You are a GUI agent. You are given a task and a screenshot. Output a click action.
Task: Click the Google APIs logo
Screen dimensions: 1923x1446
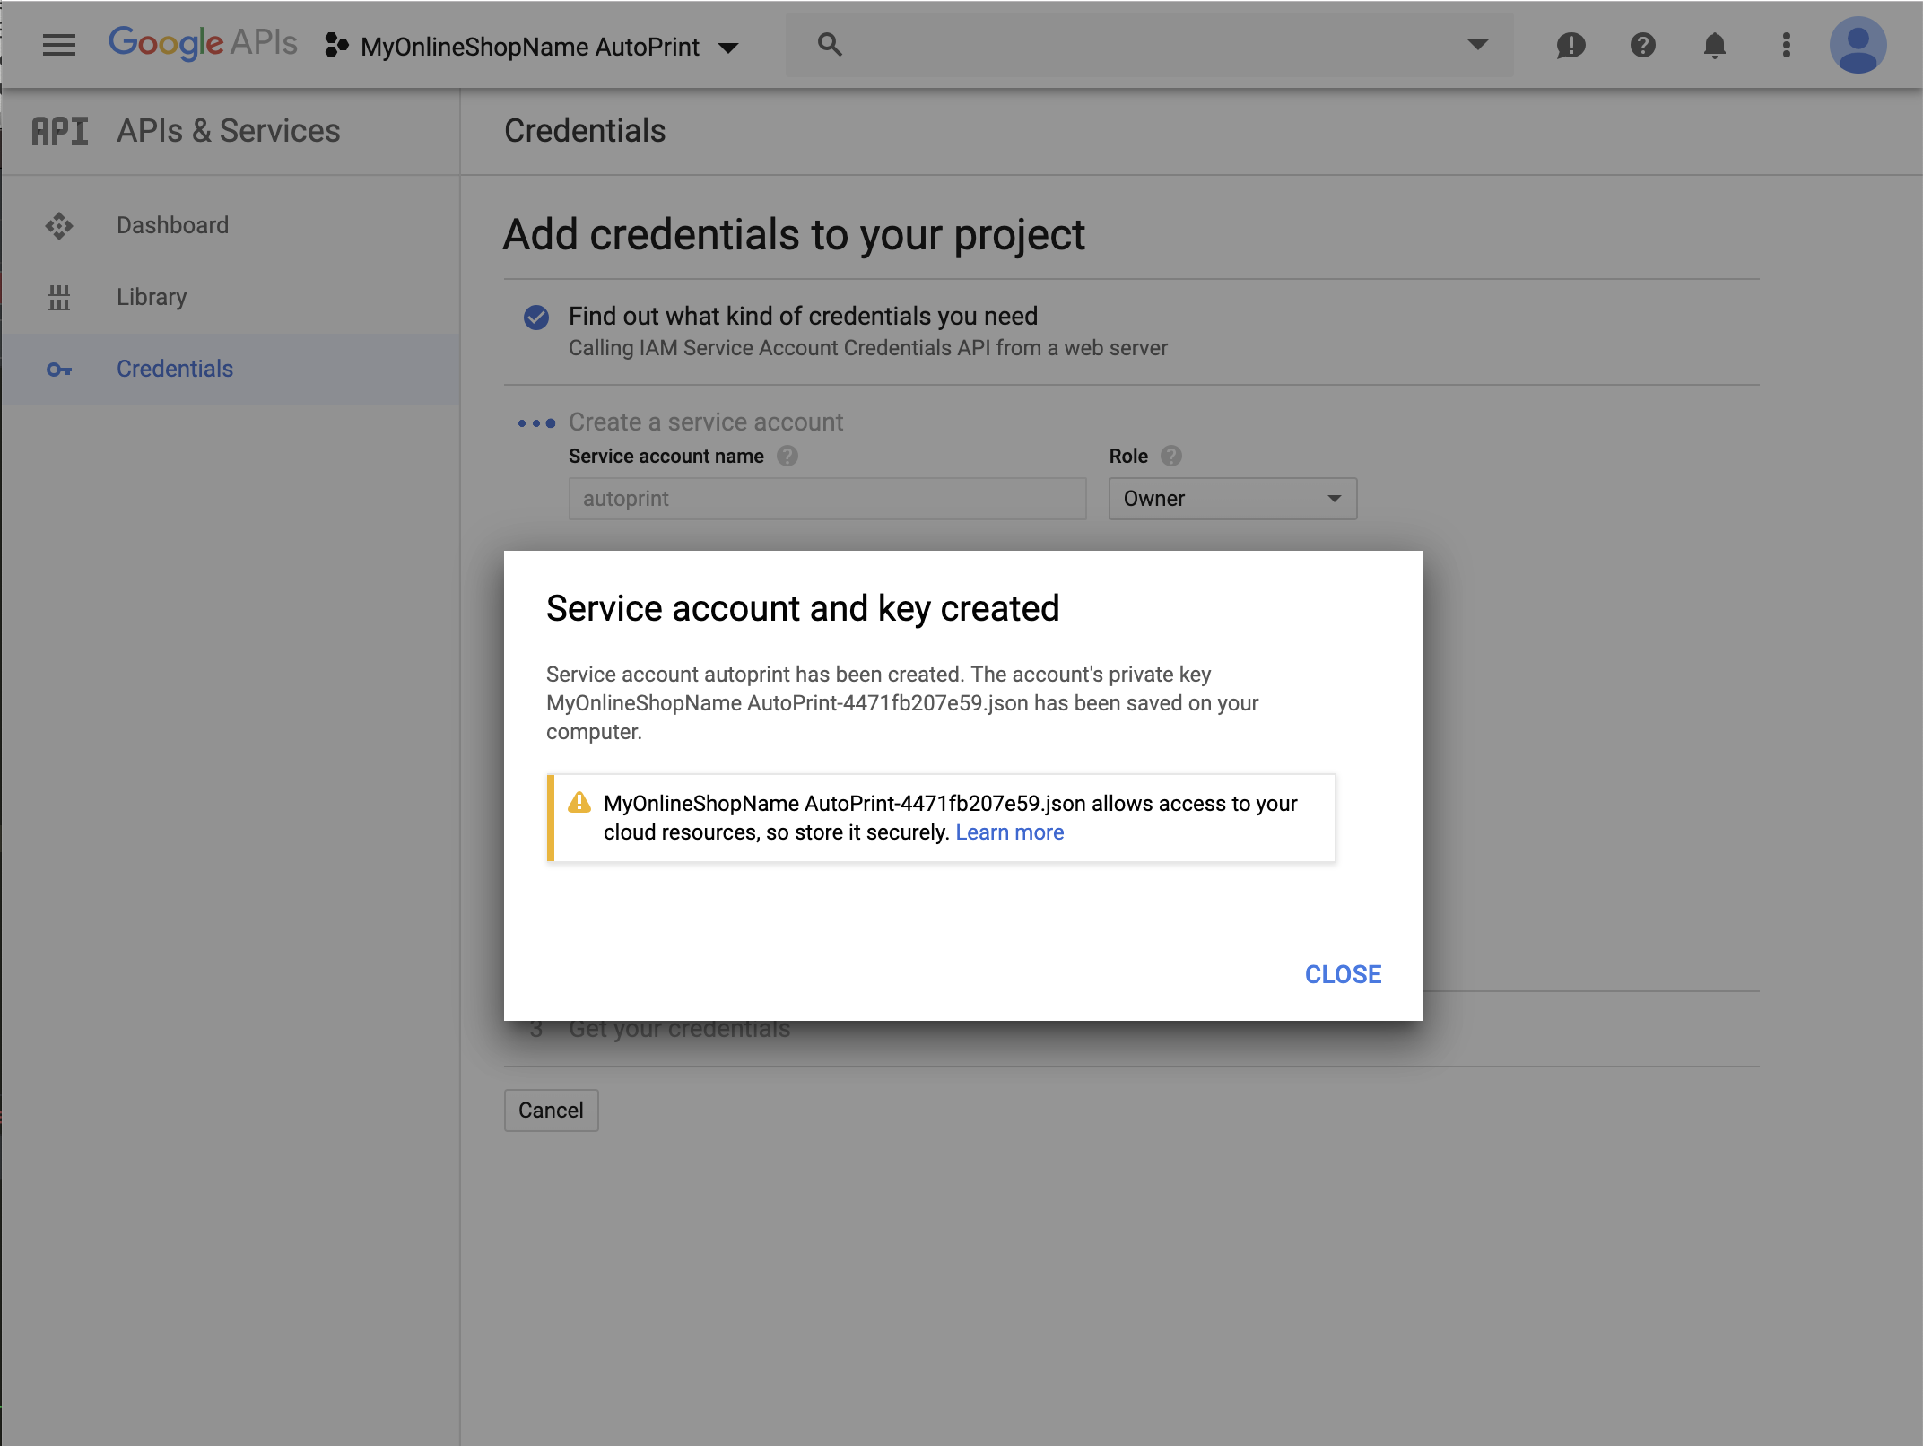tap(203, 43)
